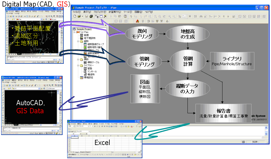This screenshot has width=271, height=159.
Task: Toggle スナップ in lower AutoCAD status bar
Action: pyautogui.click(x=32, y=133)
